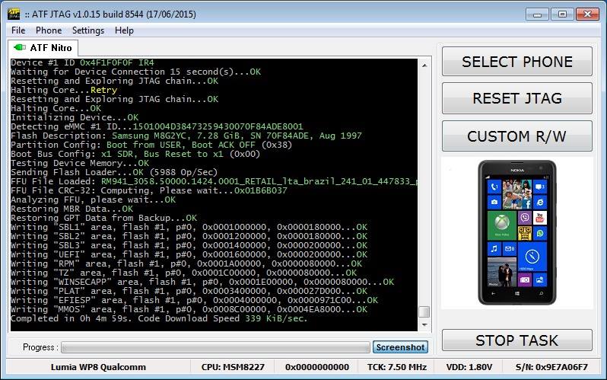Viewport: 607px width, 380px height.
Task: Click the 'Flash Description: Samsung M8G2YC' log line
Action: click(186, 136)
